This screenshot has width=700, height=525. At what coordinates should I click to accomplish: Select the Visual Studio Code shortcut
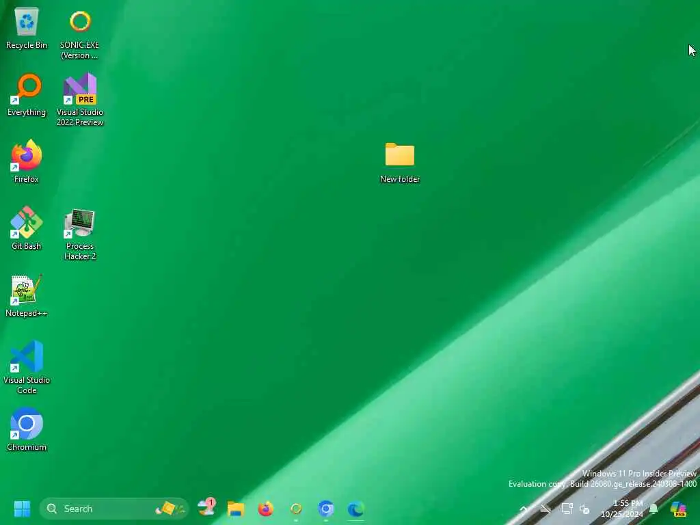[27, 367]
